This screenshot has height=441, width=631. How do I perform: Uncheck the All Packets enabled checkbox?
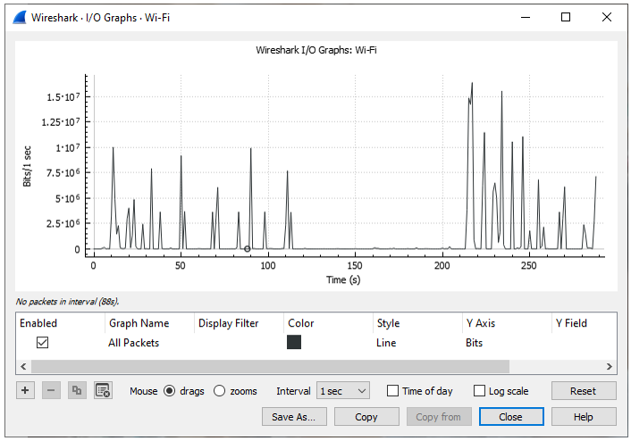(42, 343)
